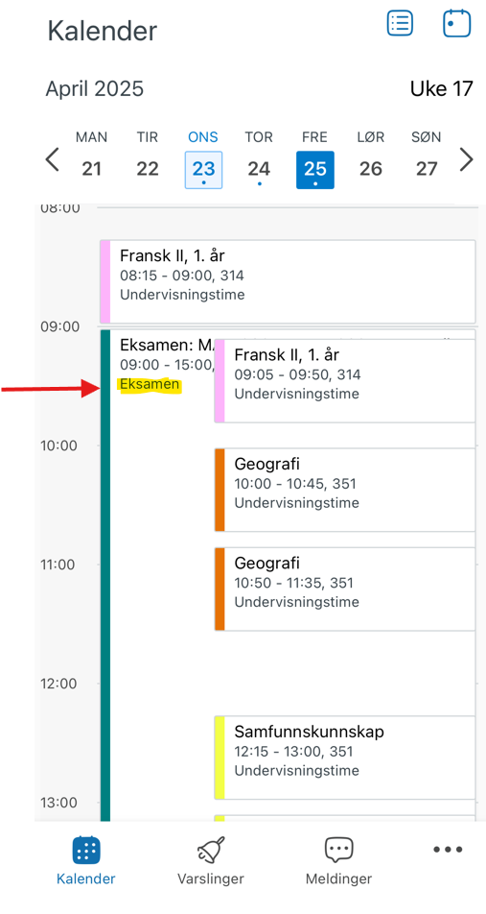Open the list view icon
The height and width of the screenshot is (914, 486).
(401, 23)
